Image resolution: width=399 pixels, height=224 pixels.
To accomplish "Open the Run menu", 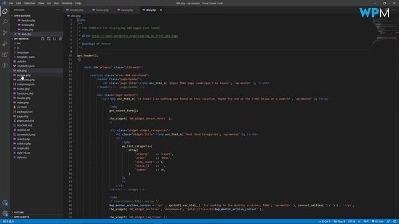I will 57,3.
